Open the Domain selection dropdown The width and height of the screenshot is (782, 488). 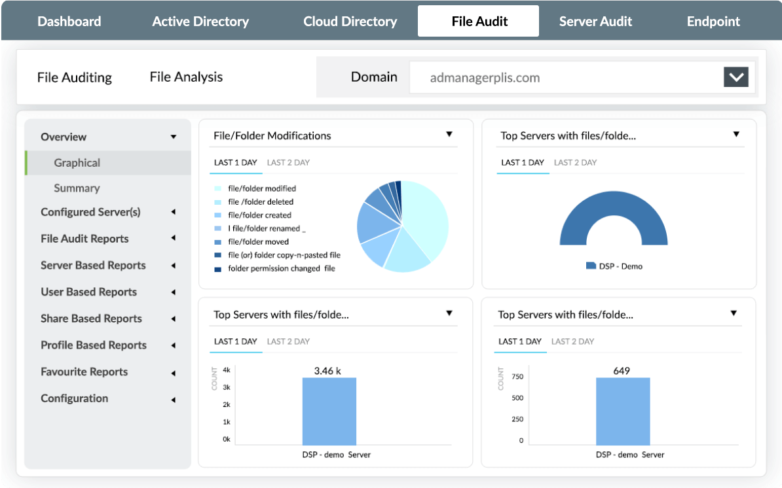736,77
